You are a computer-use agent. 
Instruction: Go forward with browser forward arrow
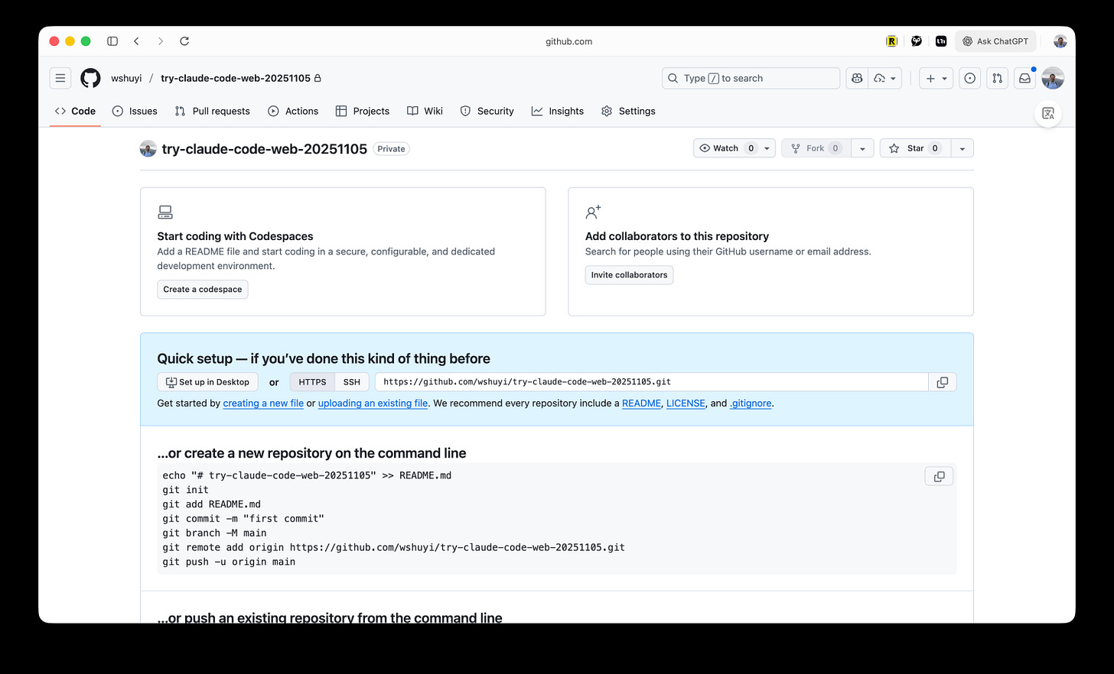point(160,41)
